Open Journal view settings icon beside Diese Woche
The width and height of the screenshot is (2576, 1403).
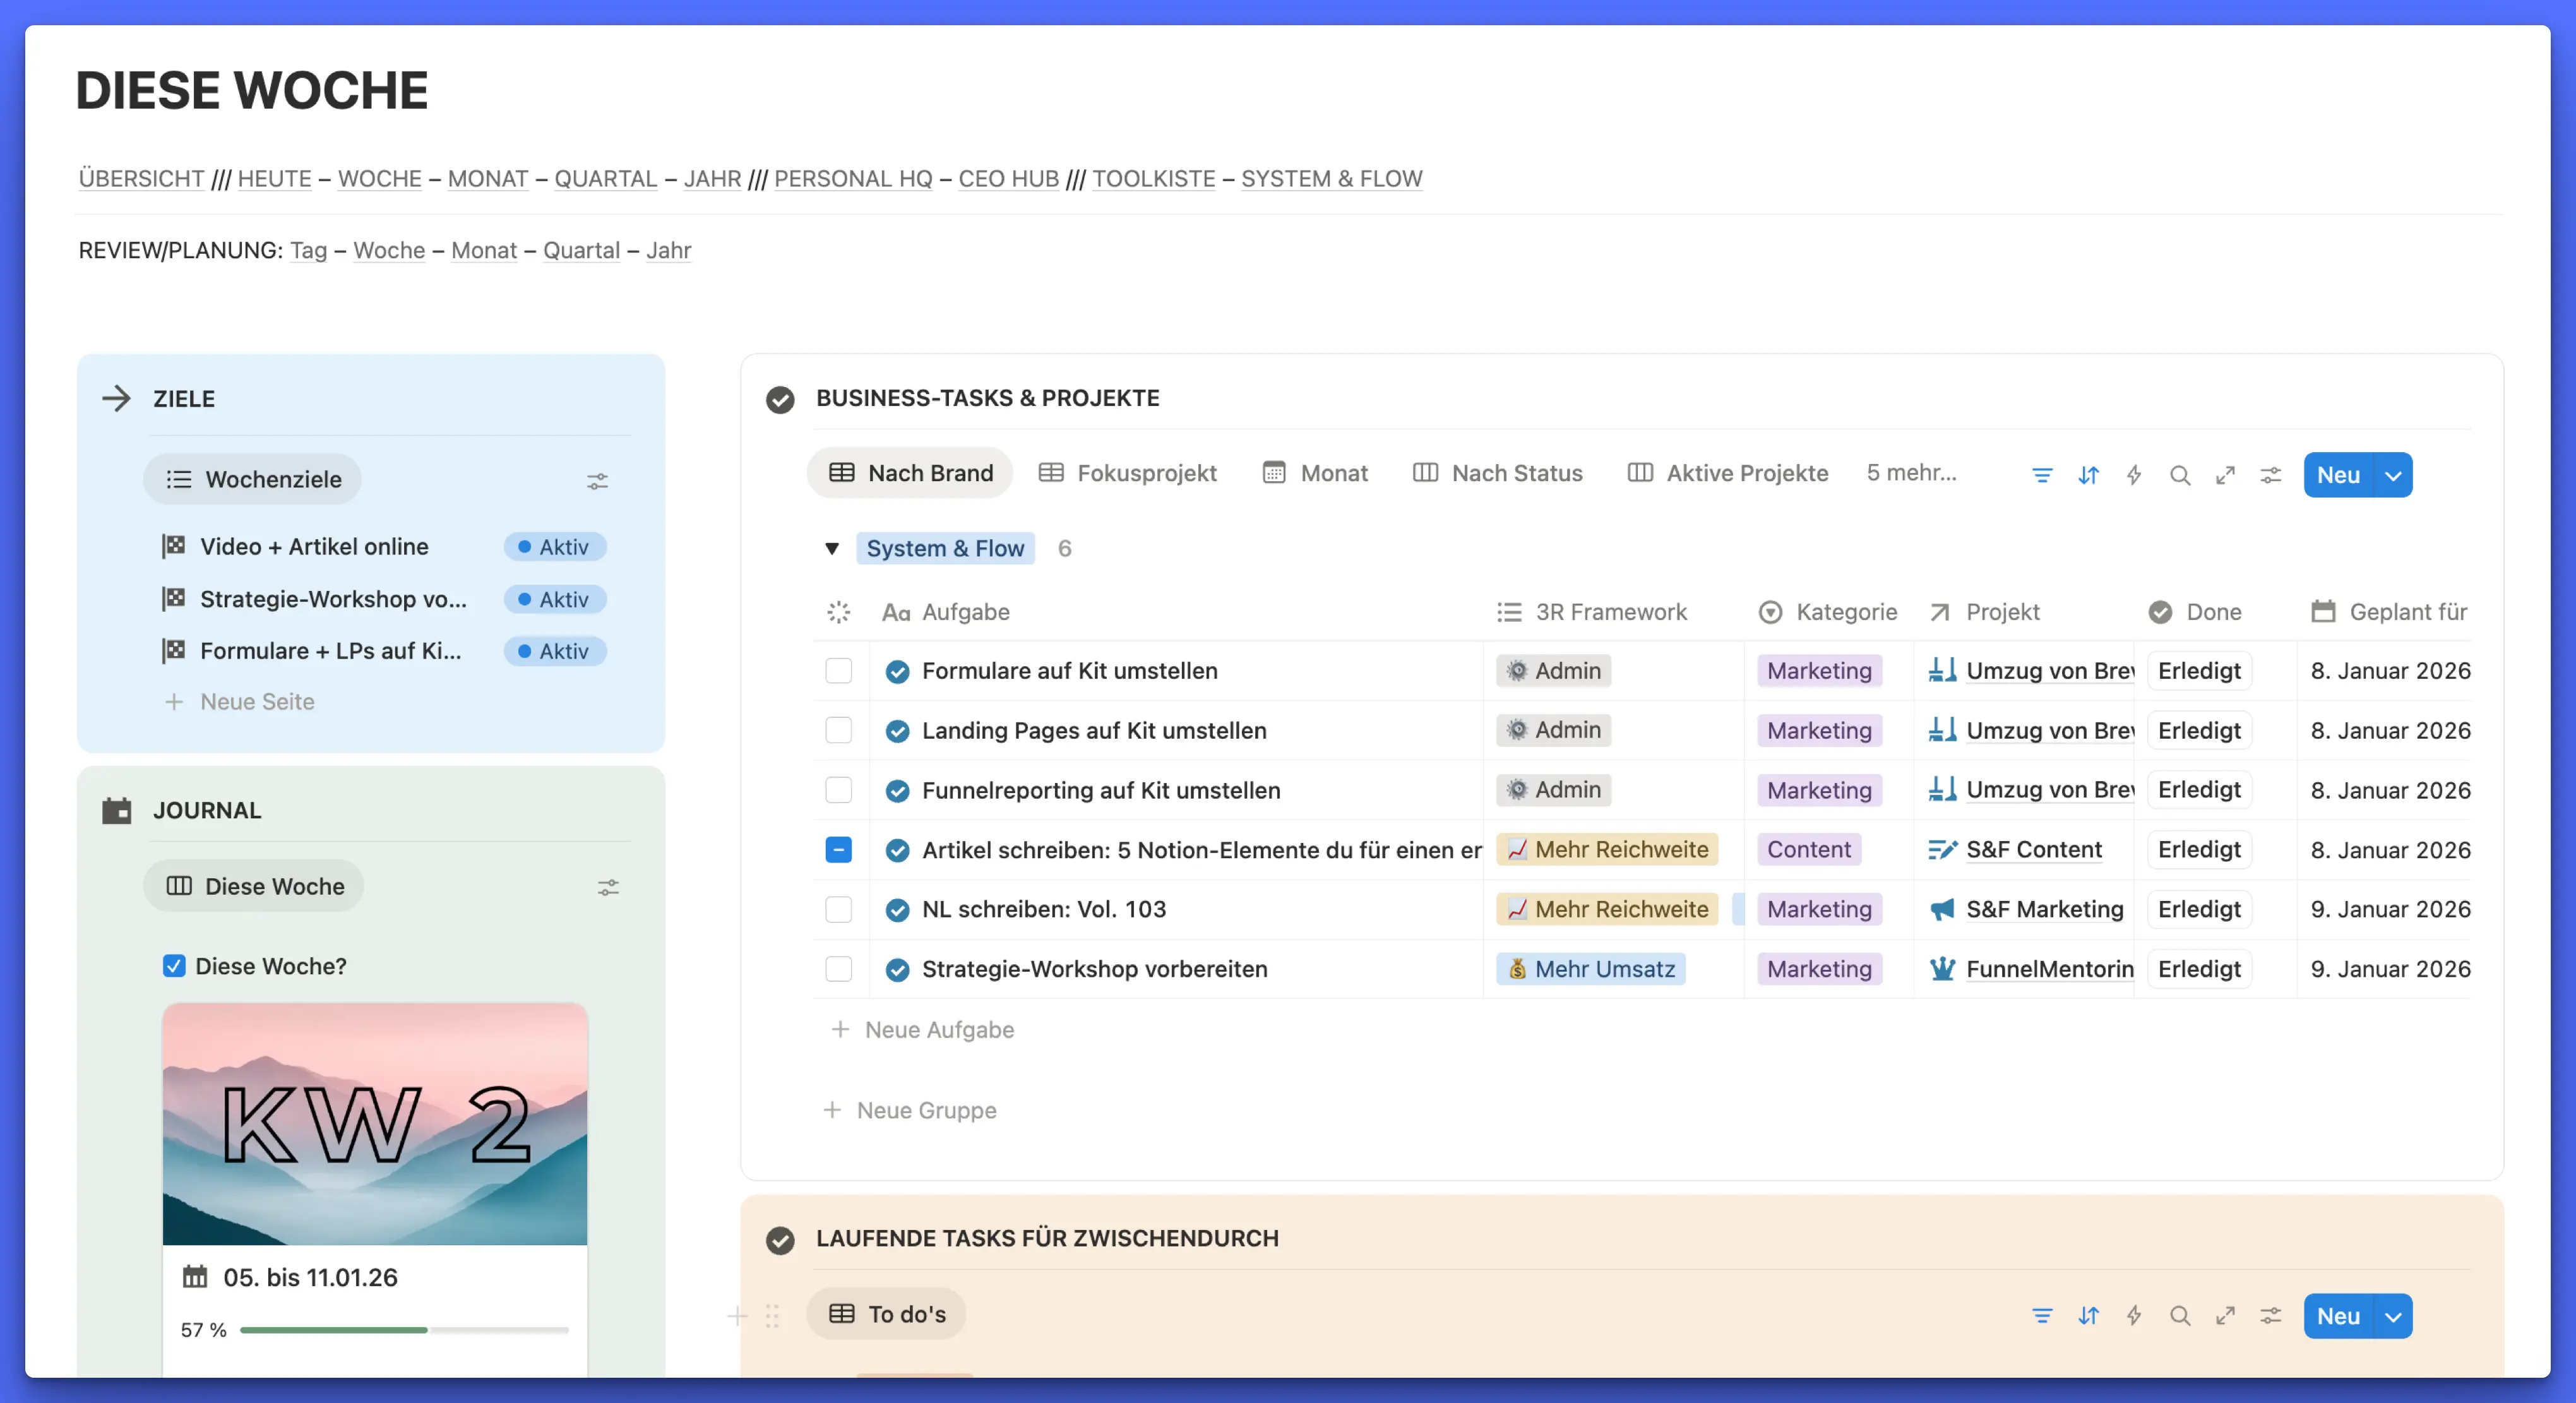[608, 887]
